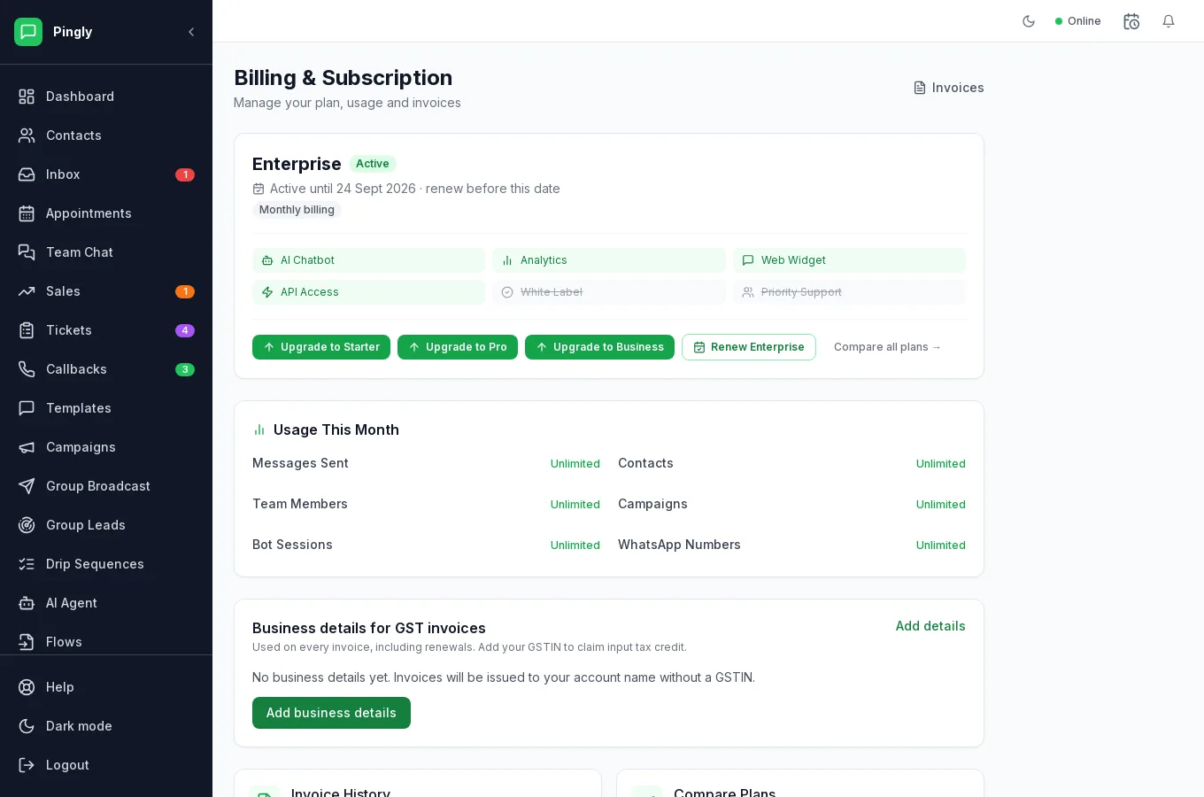The width and height of the screenshot is (1204, 797).
Task: Click the Help menu label
Action: [x=60, y=687]
